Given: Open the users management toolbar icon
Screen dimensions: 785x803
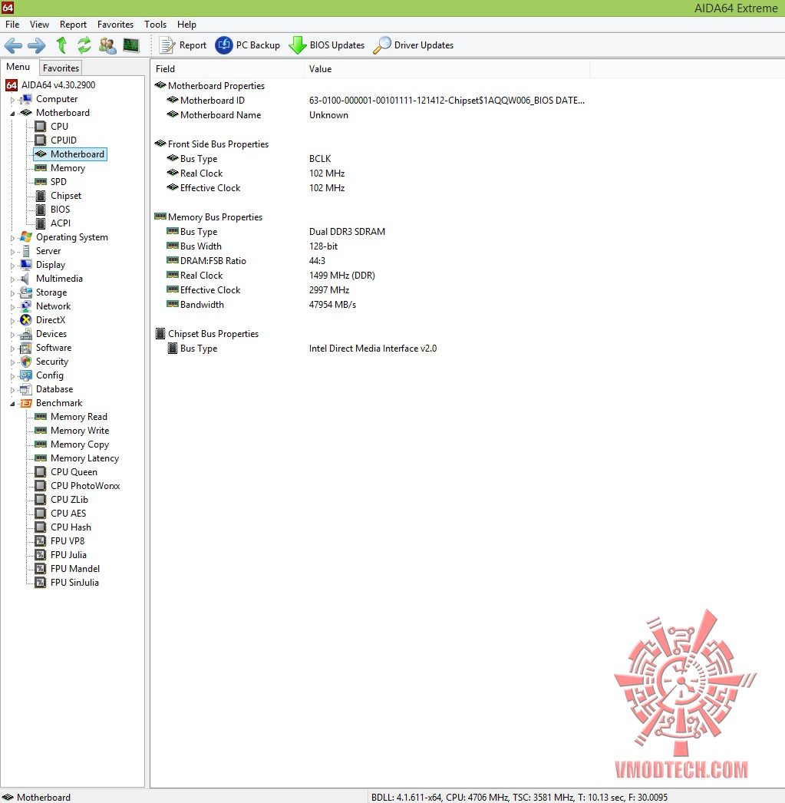Looking at the screenshot, I should click(107, 45).
